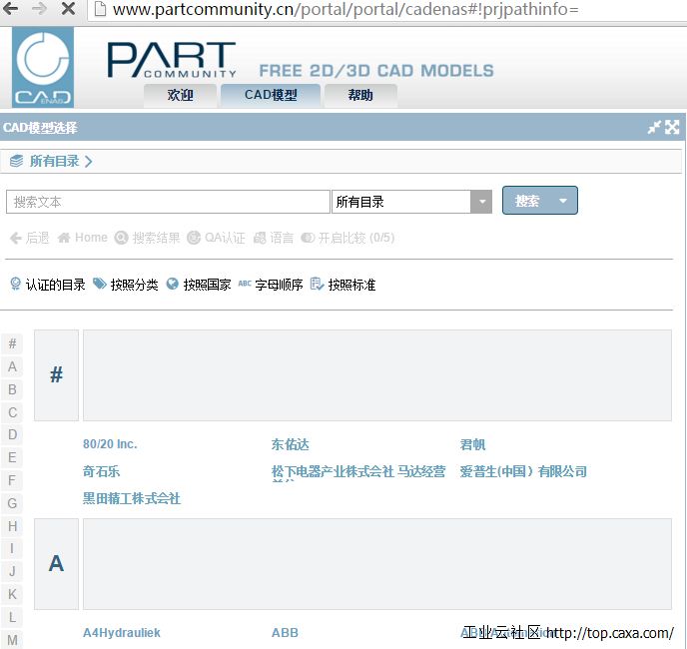
Task: Jump to letter E in index
Action: point(12,457)
